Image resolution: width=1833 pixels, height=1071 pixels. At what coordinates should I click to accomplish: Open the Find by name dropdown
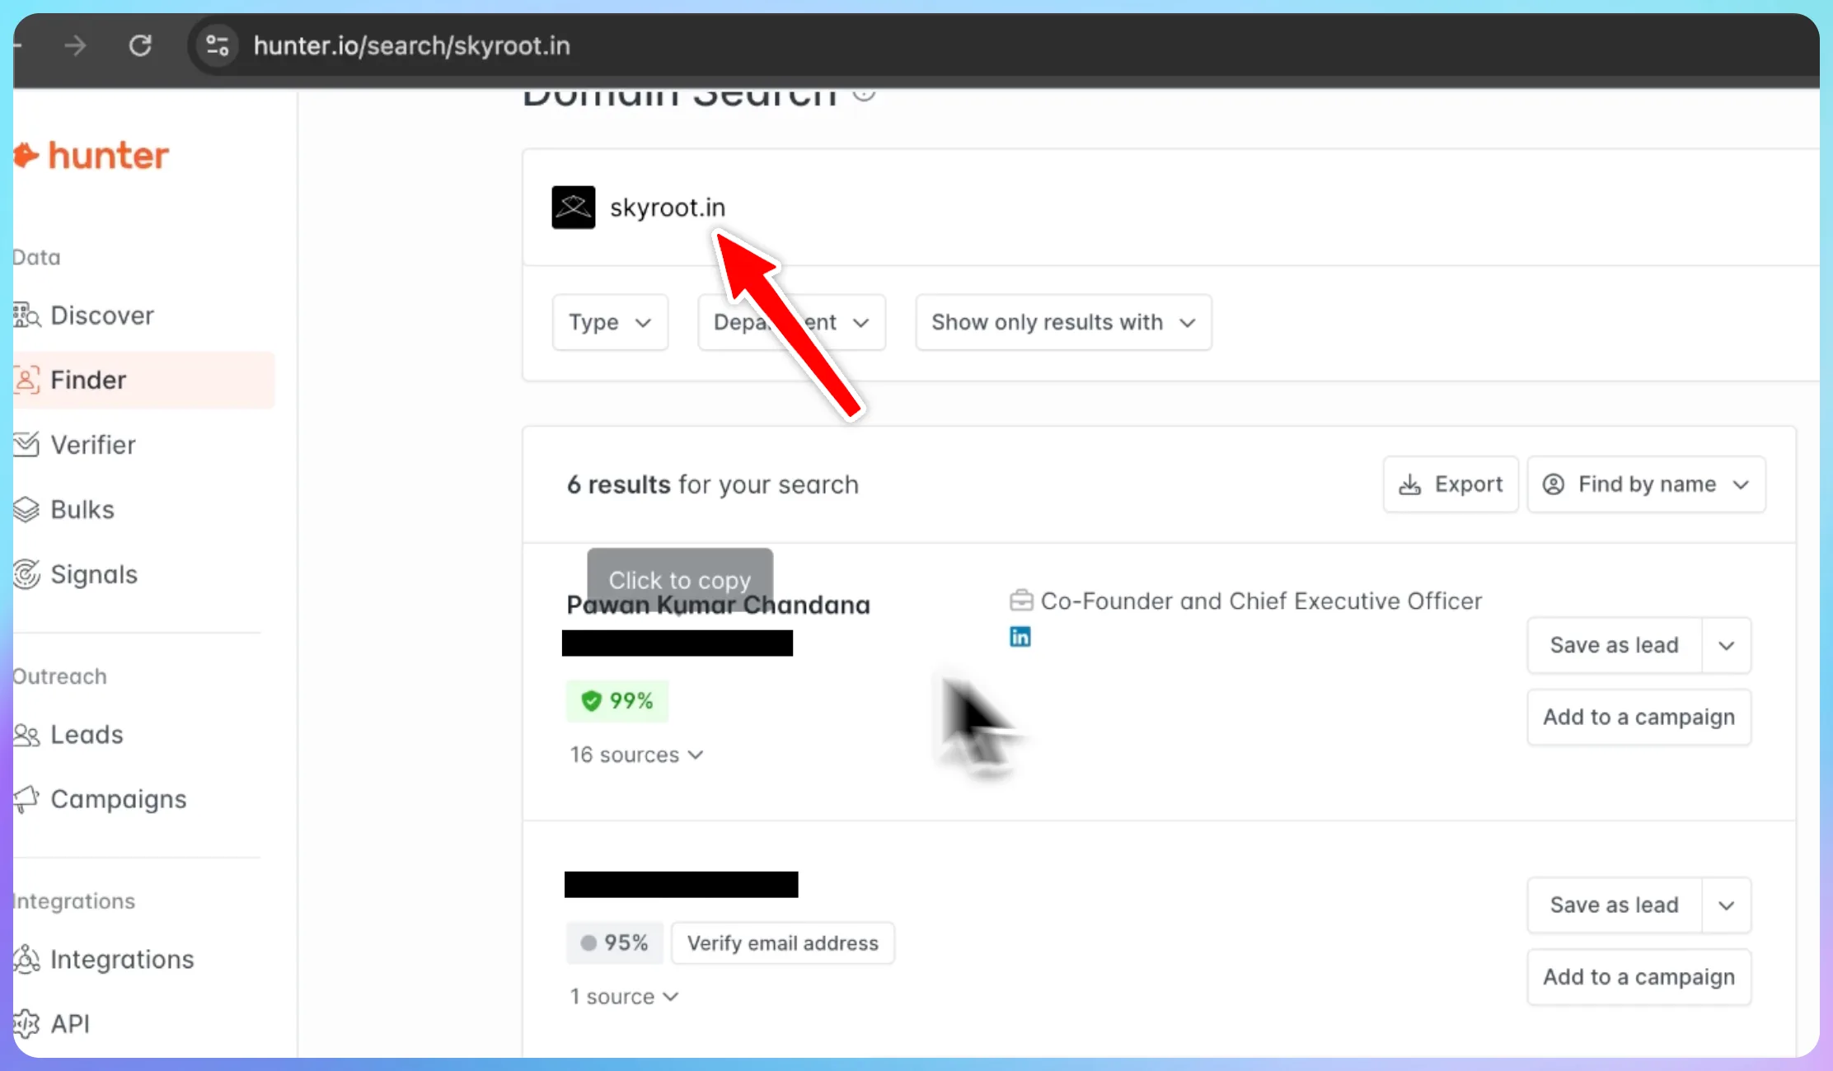tap(1646, 484)
